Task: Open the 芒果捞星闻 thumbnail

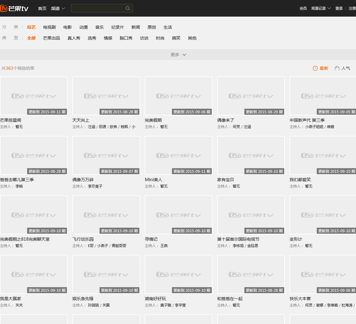Action: (x=34, y=96)
